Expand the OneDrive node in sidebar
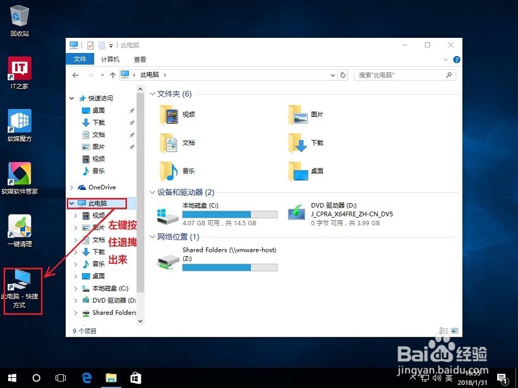518x388 pixels. pyautogui.click(x=71, y=187)
